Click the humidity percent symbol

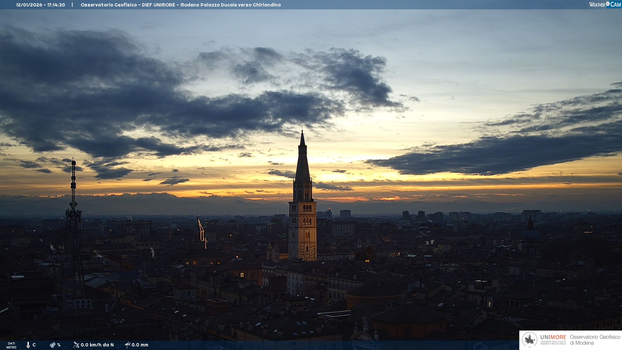coord(59,345)
